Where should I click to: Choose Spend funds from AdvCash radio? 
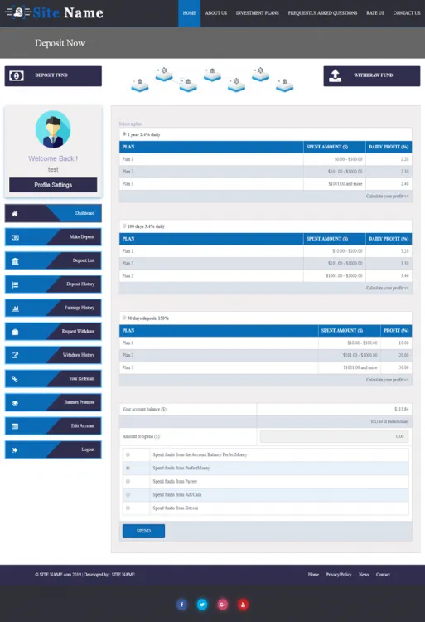point(128,494)
